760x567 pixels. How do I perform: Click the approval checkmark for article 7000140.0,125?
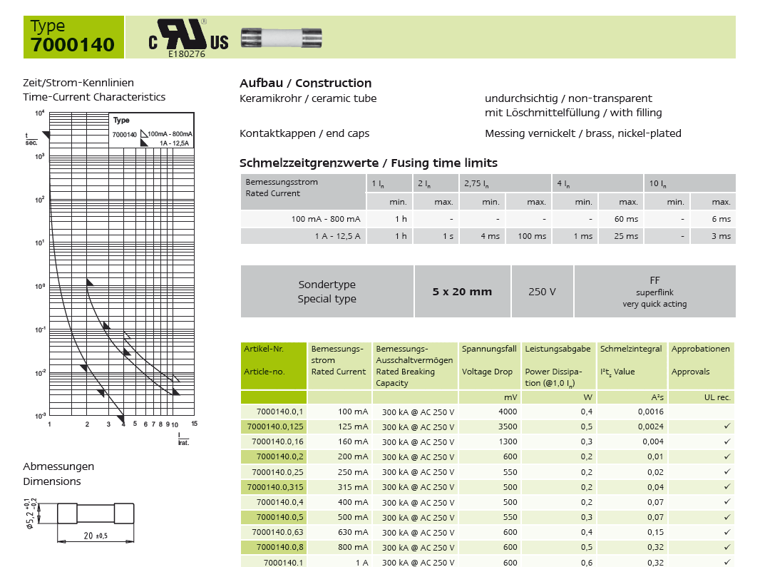(x=726, y=426)
